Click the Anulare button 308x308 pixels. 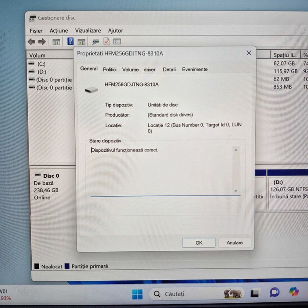[235, 242]
